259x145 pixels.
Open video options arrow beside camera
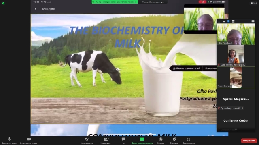36,139
